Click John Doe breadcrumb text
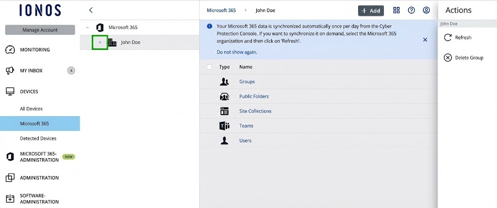Image resolution: width=497 pixels, height=208 pixels. click(x=265, y=11)
